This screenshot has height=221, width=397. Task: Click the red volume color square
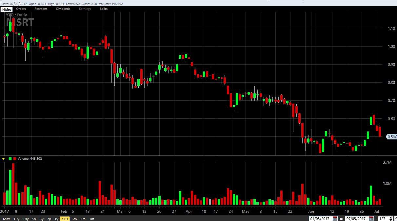[x=15, y=159]
